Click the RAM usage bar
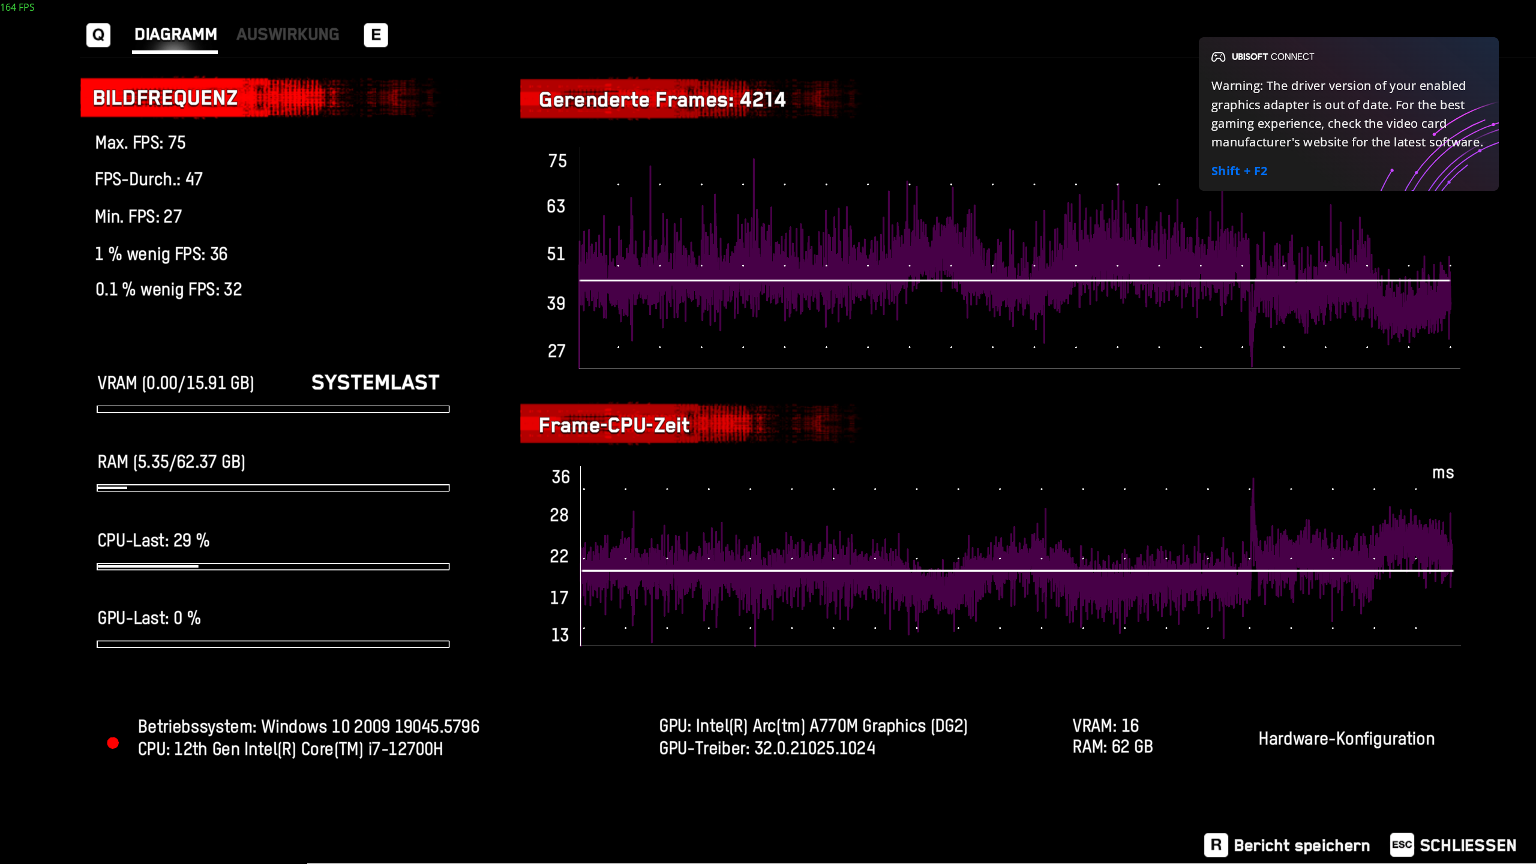The width and height of the screenshot is (1536, 864). pos(273,488)
